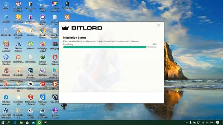
Task: Open Movavi Screen Recorder shortcut
Action: pos(55,7)
